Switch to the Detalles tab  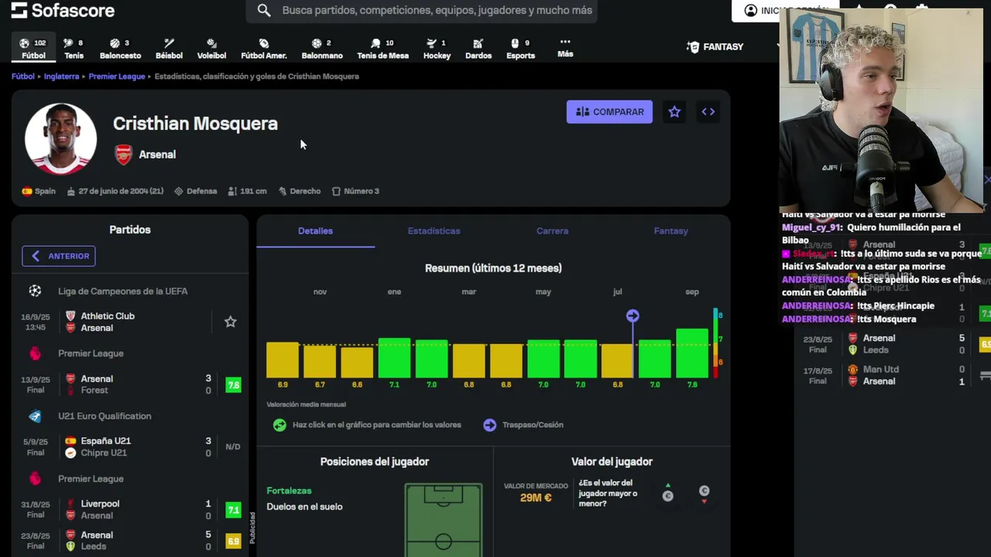[315, 231]
